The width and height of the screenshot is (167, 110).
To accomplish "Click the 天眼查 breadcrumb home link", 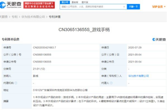I will [x=4, y=17].
